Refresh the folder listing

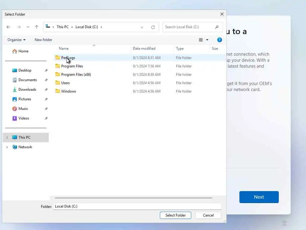click(x=153, y=27)
